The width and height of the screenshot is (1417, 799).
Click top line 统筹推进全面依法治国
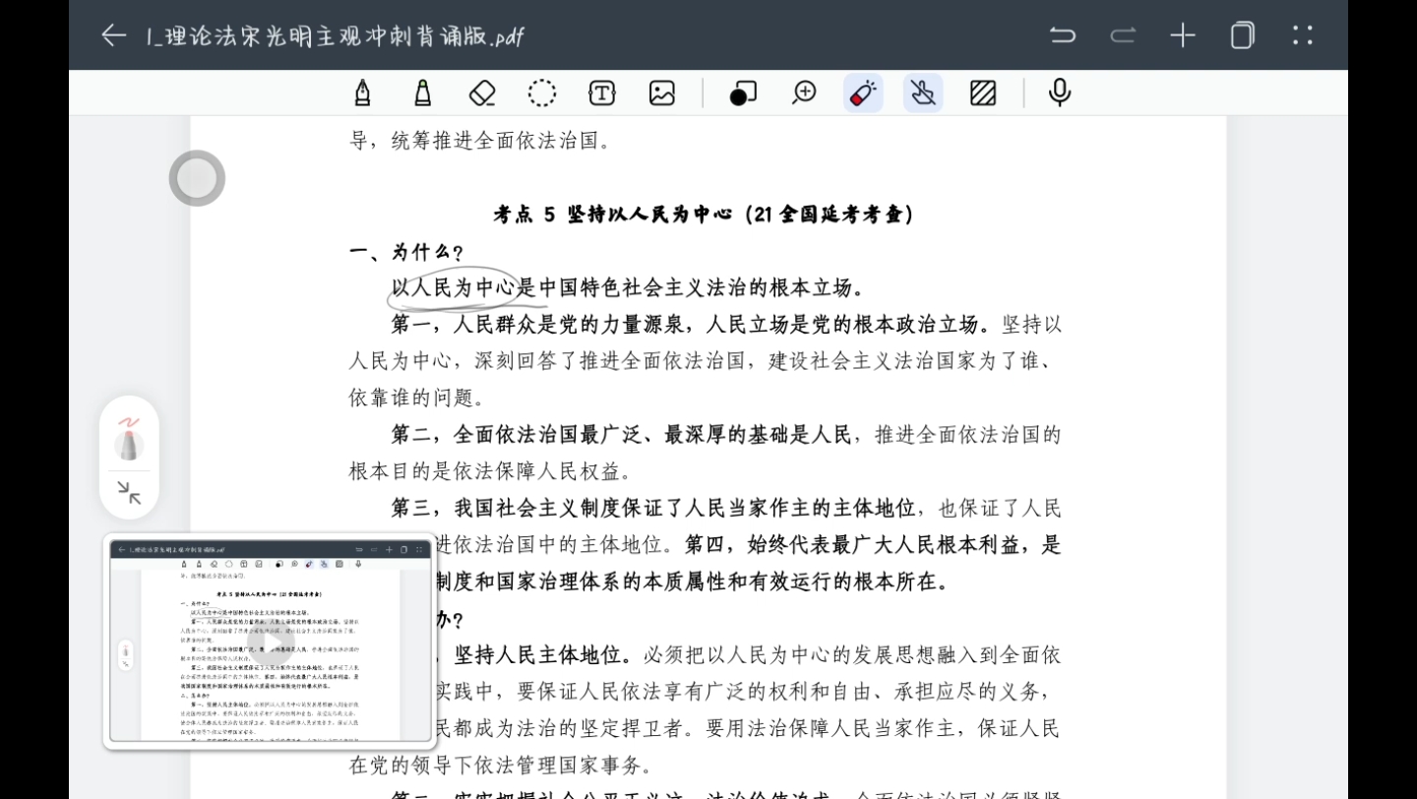(x=501, y=141)
